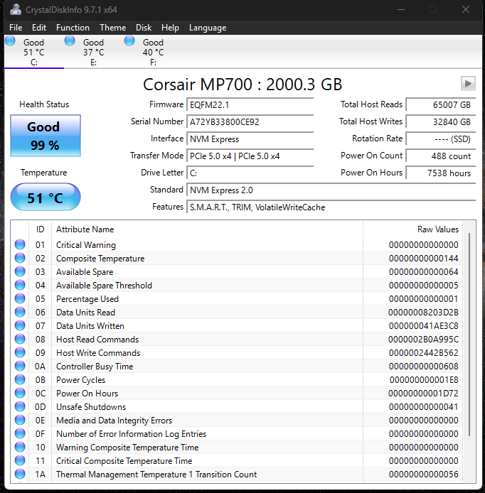Click the next disk arrow button
The image size is (485, 493).
pos(467,83)
